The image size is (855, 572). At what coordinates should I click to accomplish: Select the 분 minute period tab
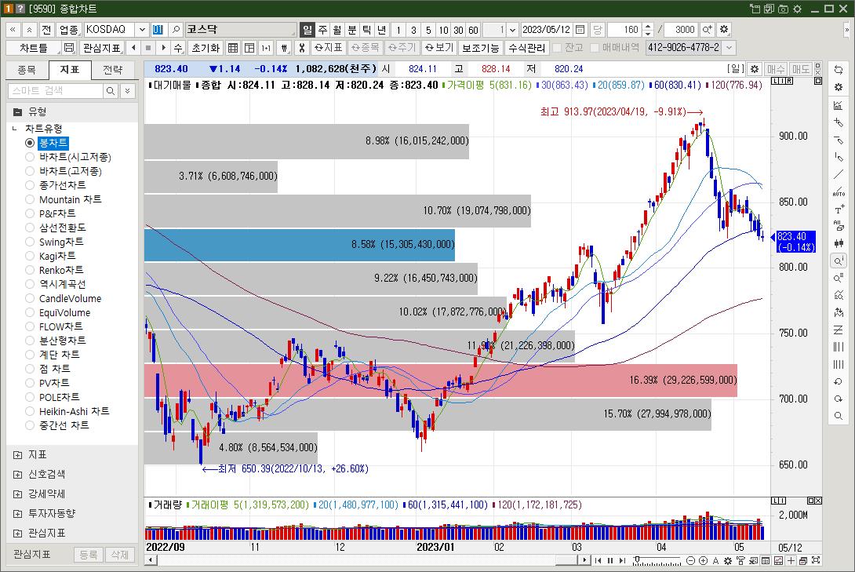coord(352,30)
